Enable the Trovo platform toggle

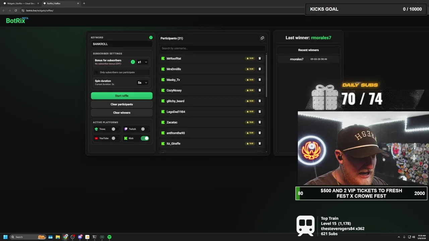click(115, 129)
